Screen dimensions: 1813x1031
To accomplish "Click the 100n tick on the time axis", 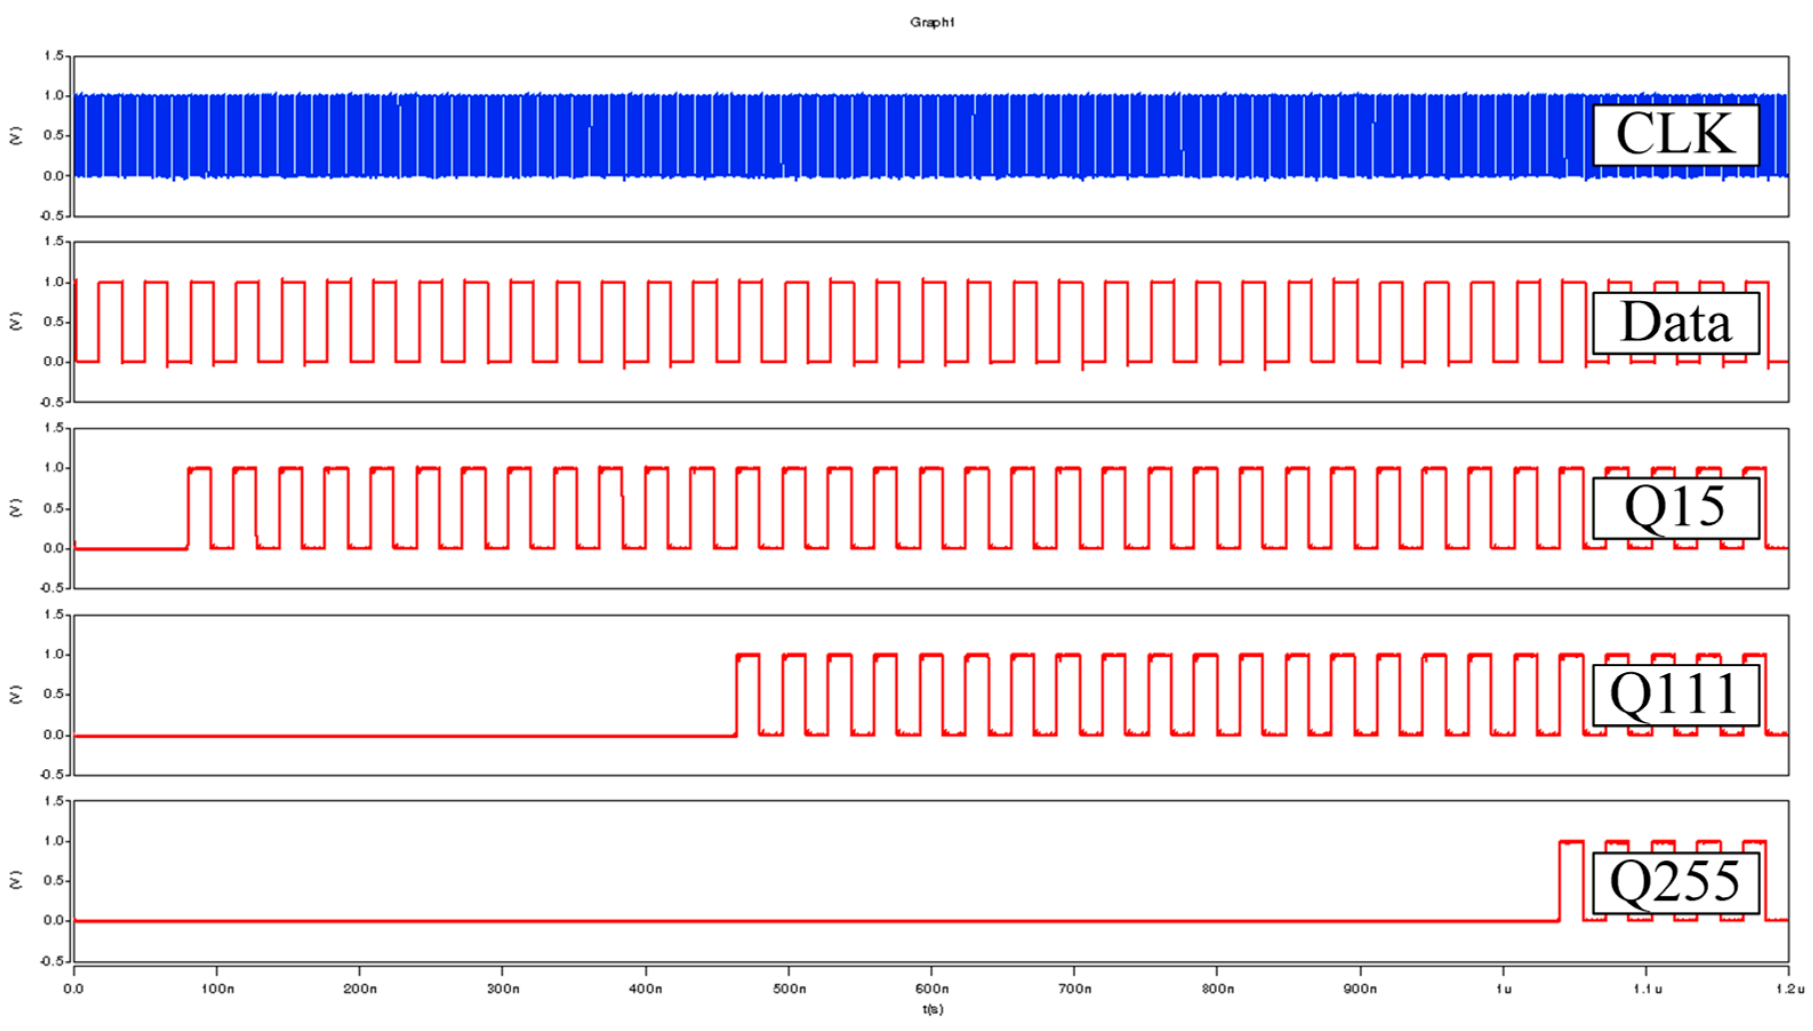I will click(x=217, y=989).
